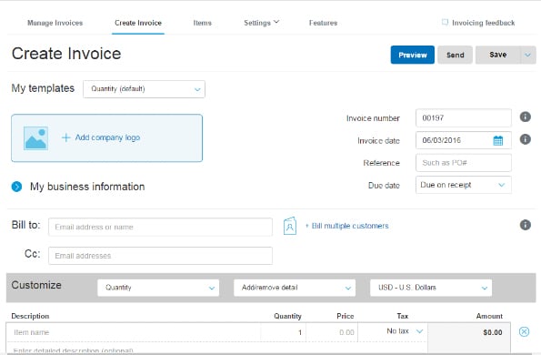Click the info icon next to Invoice date

(526, 139)
